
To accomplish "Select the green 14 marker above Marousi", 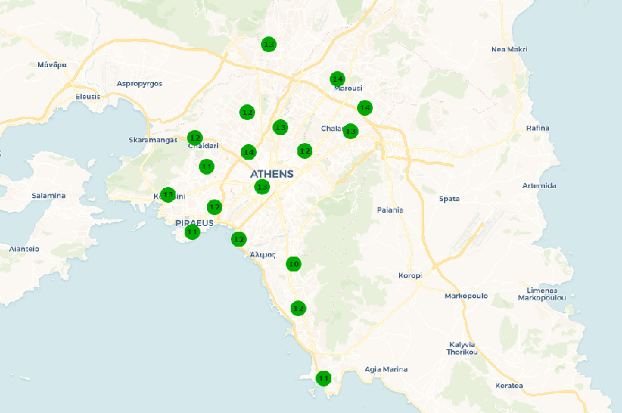I will click(x=337, y=79).
